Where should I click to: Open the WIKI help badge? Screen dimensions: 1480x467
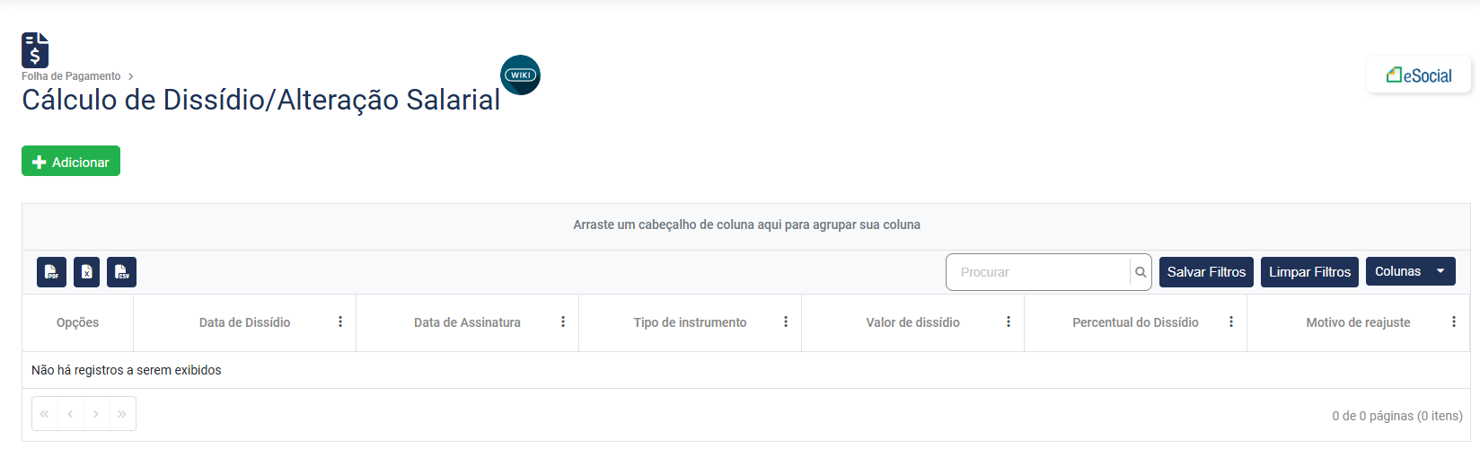point(520,75)
